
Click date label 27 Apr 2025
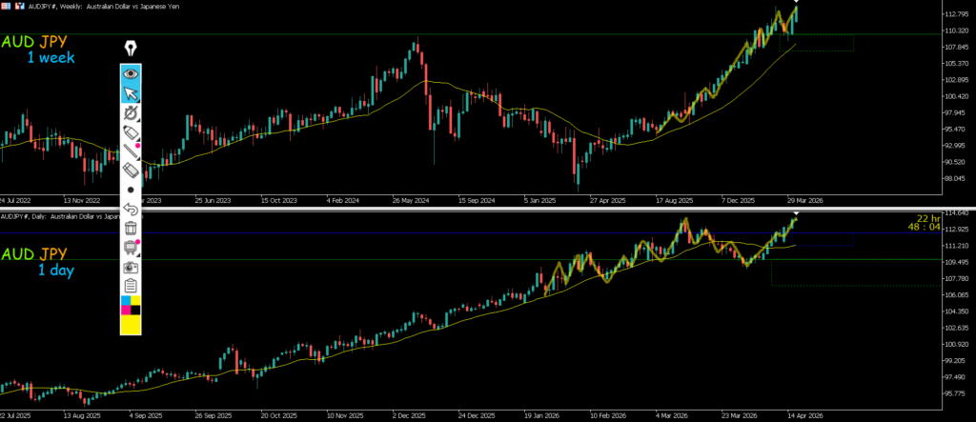607,201
